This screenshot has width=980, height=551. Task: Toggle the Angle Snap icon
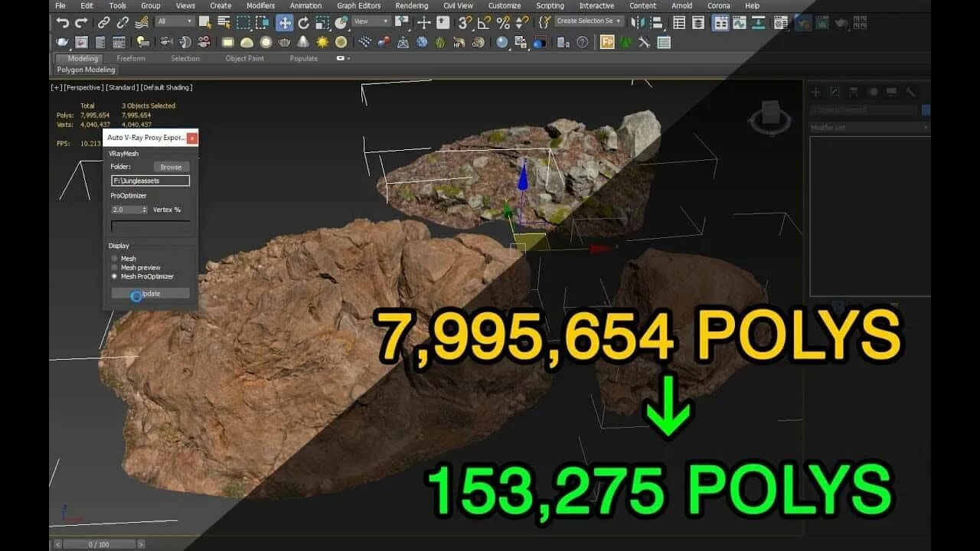tap(484, 23)
